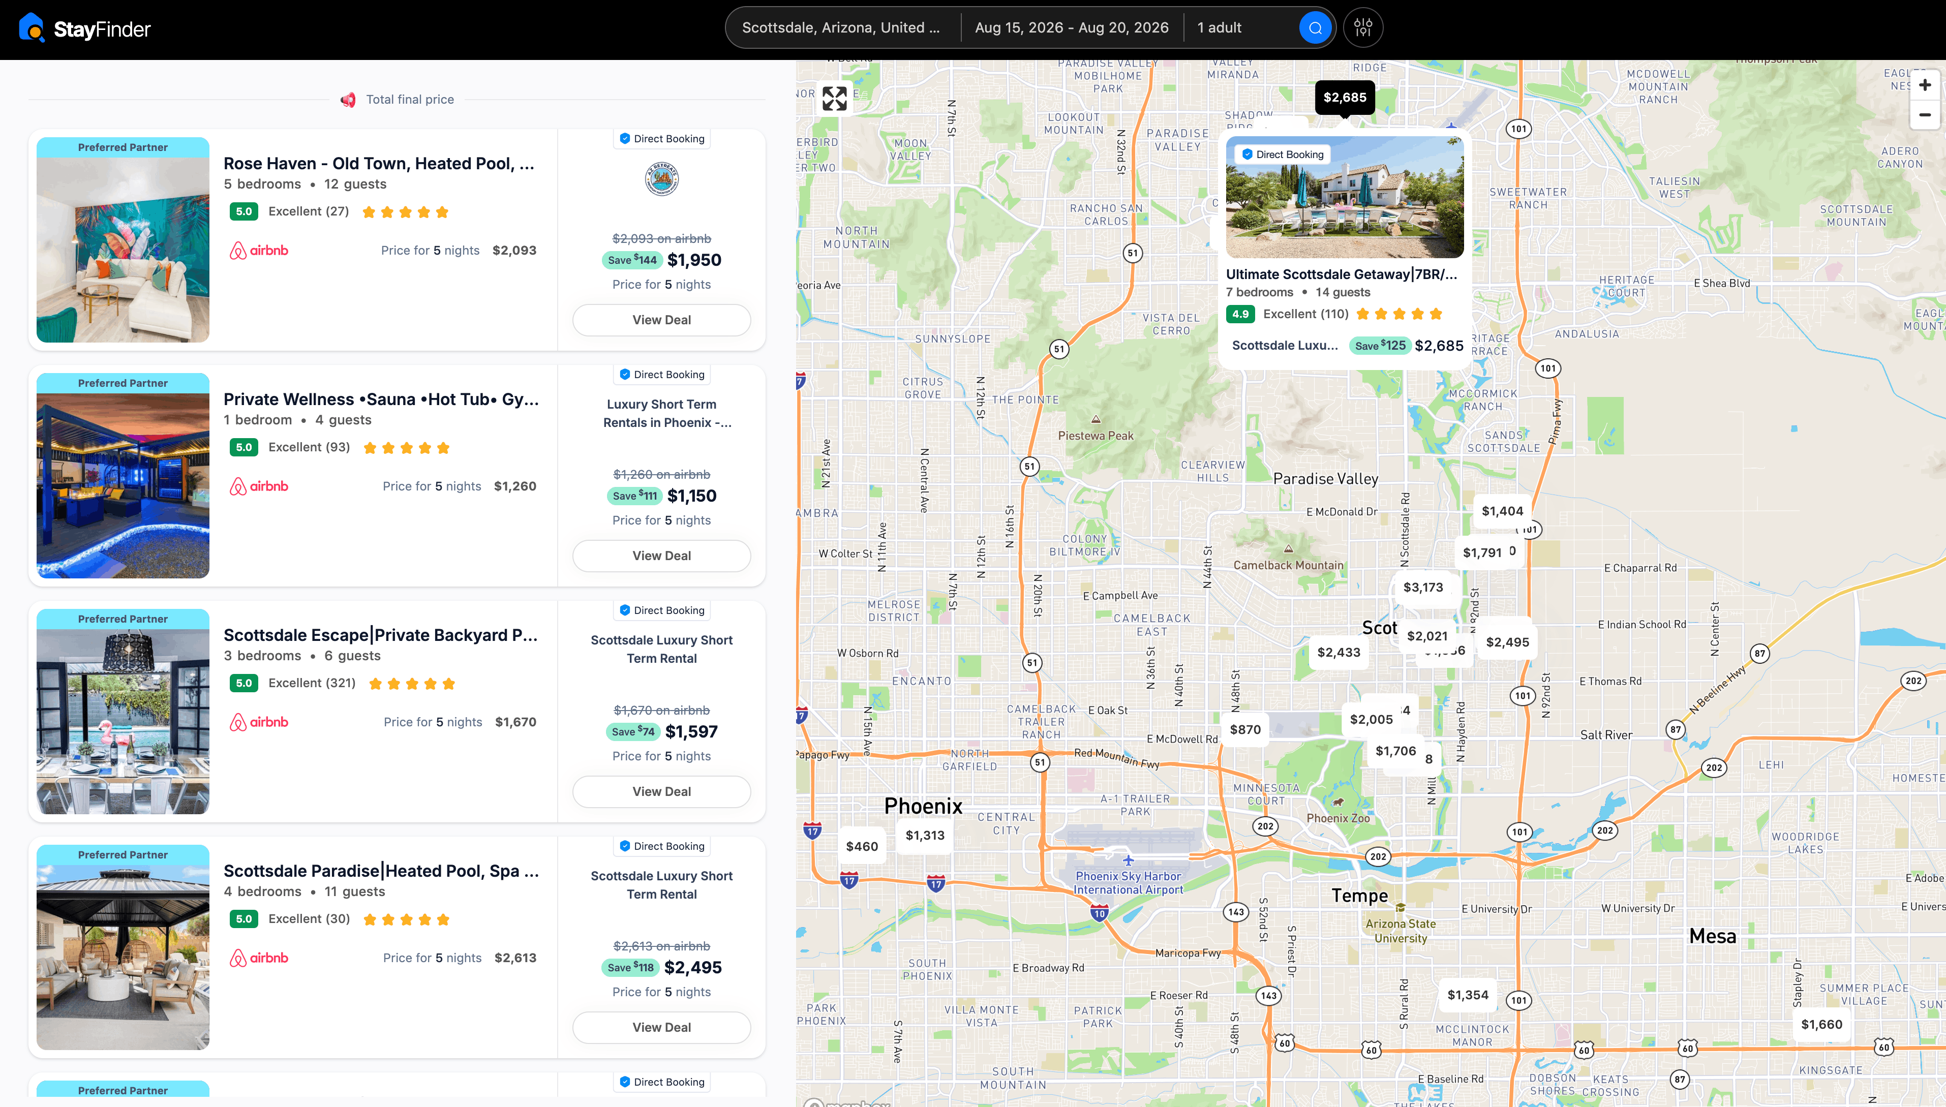Screen dimensions: 1946x1107
Task: Select the $2,021 map price marker
Action: 1426,636
